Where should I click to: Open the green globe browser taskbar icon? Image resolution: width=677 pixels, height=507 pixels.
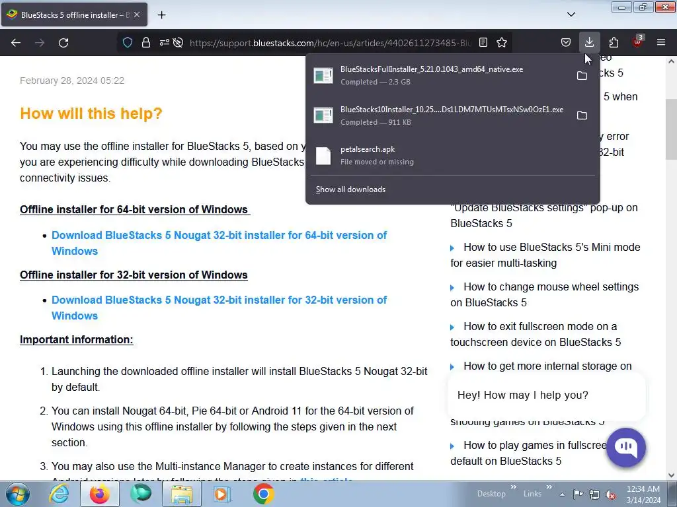[141, 494]
